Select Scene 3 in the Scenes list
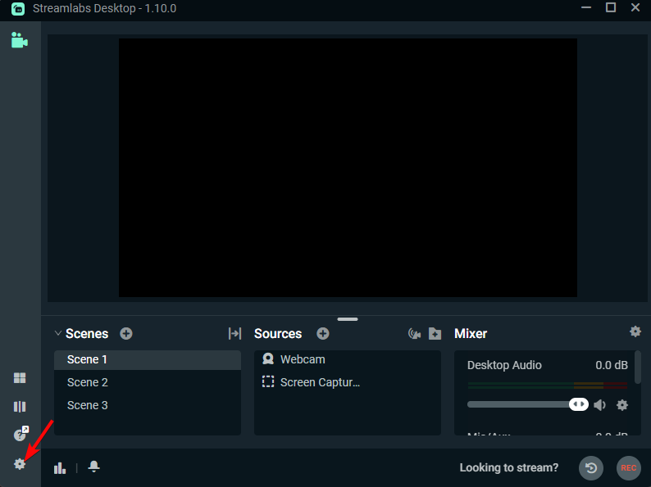The image size is (651, 487). pos(148,405)
